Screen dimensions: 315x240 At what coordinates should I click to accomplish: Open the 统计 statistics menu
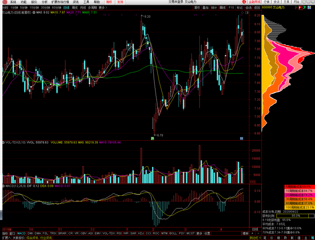point(214,8)
